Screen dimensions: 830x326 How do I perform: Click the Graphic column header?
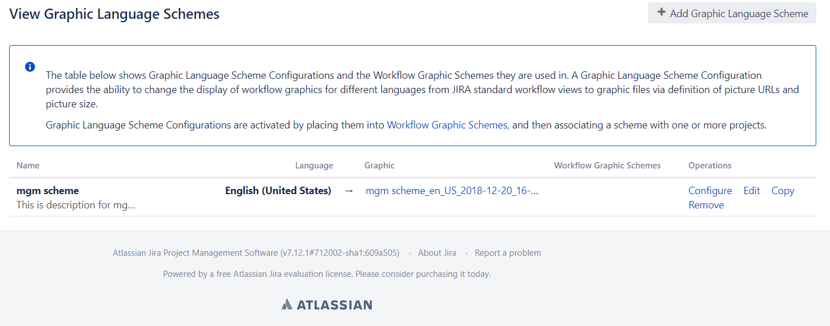pos(379,166)
